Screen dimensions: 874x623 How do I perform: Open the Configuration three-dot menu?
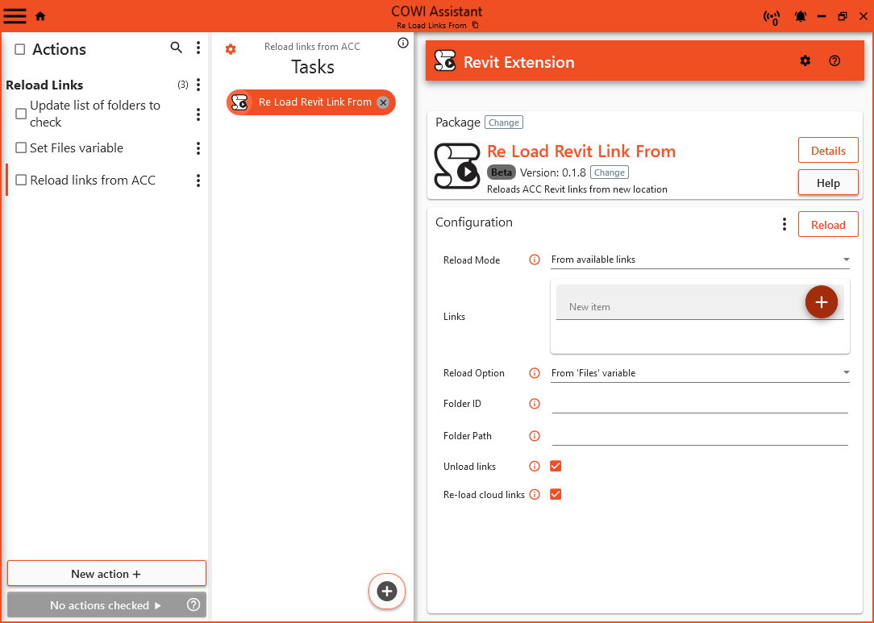pyautogui.click(x=784, y=225)
